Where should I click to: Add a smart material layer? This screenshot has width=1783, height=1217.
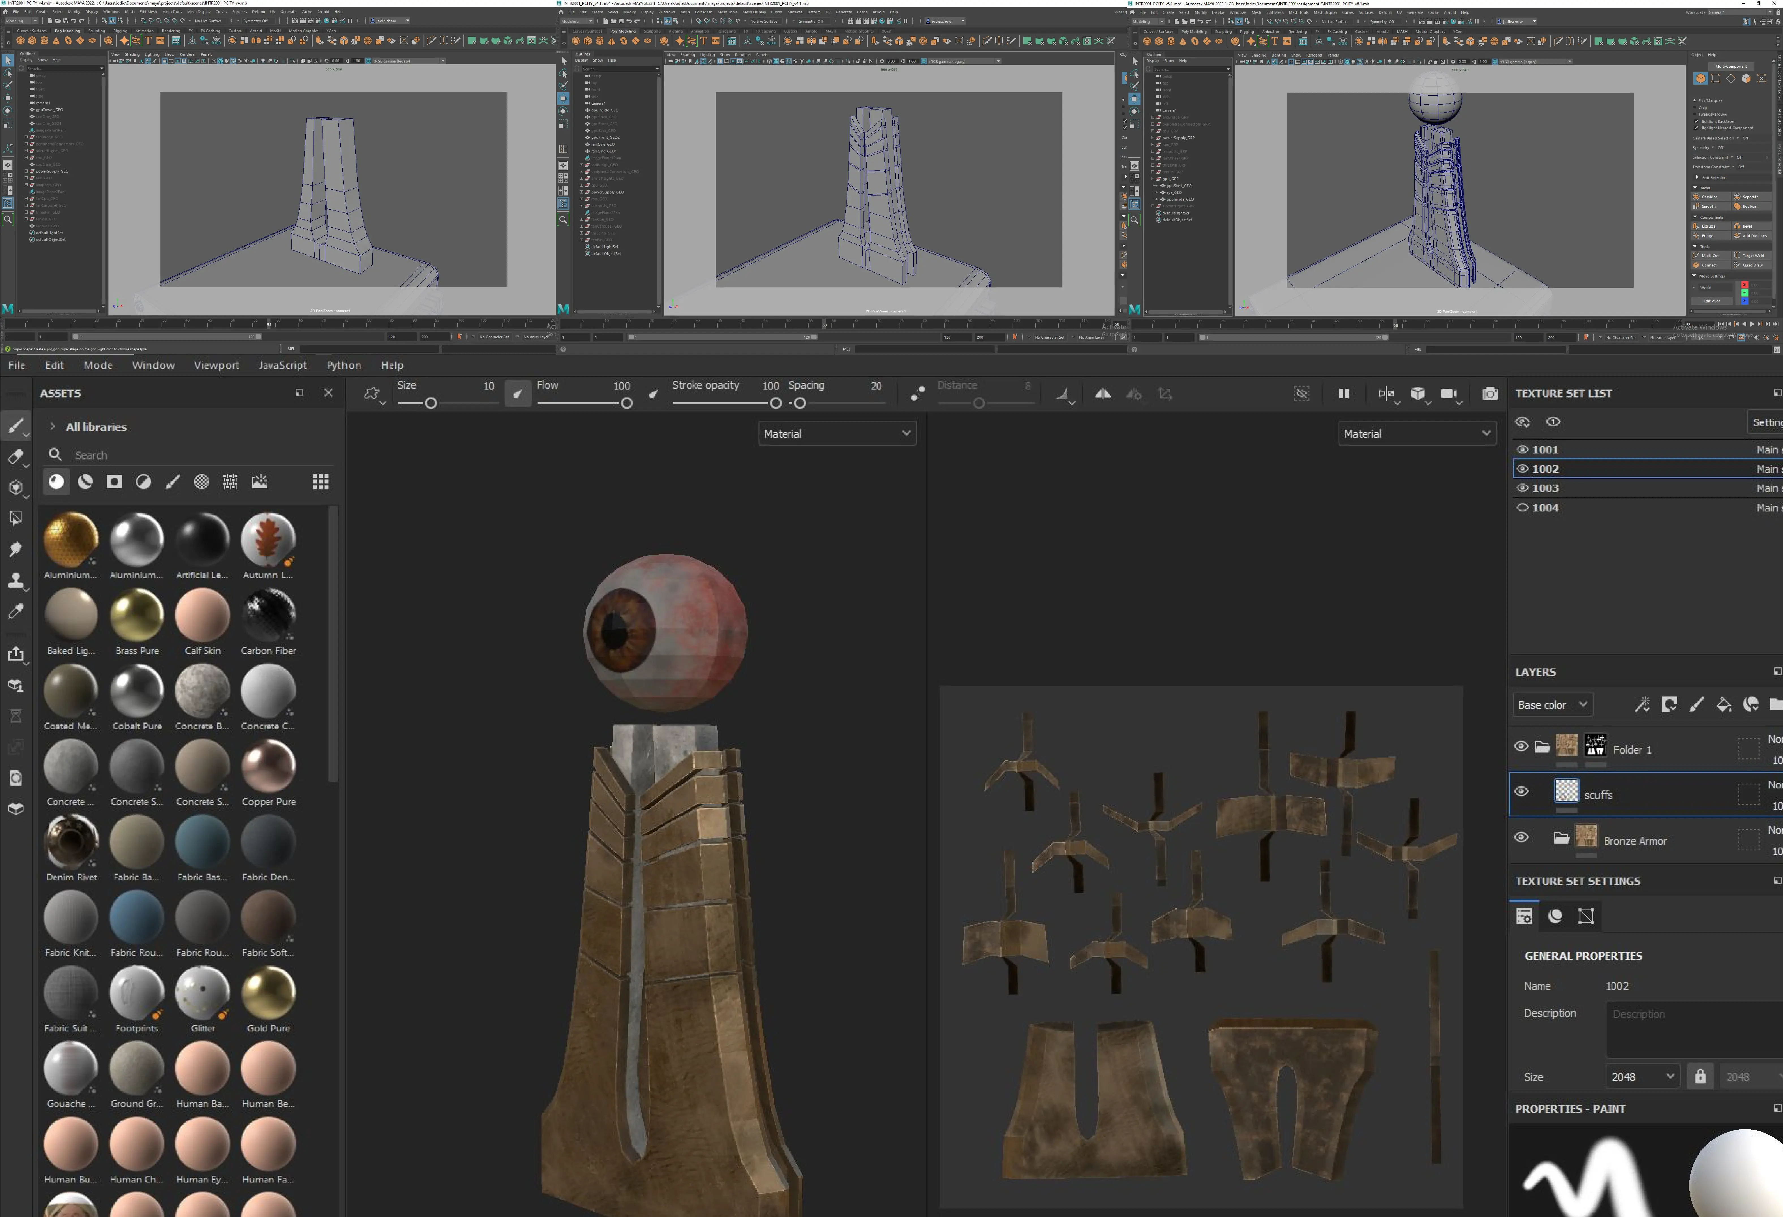1751,704
